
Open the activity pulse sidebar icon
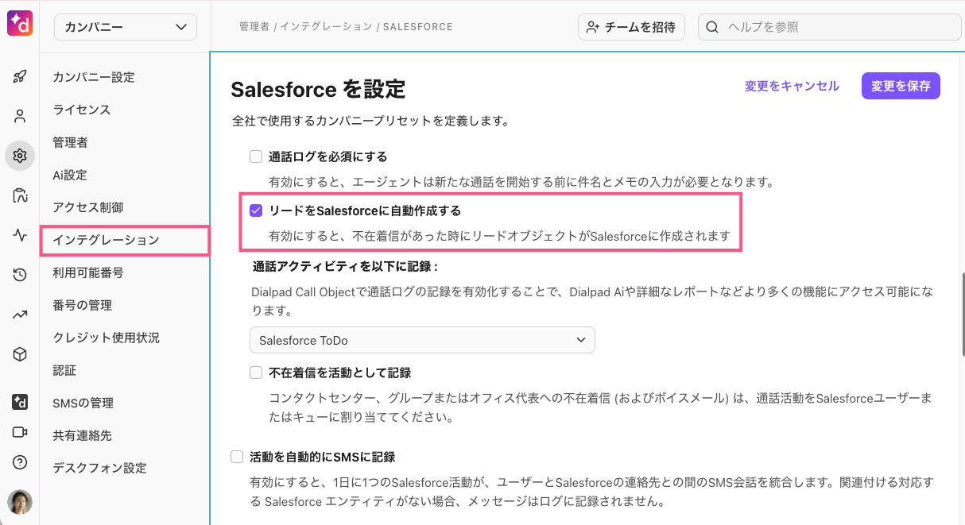click(20, 235)
